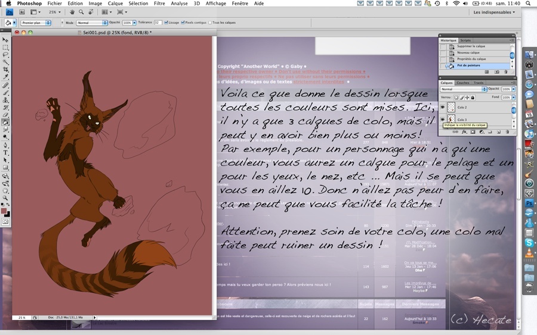Click the foreground color swatch
Image resolution: width=537 pixels, height=335 pixels.
pos(4,211)
